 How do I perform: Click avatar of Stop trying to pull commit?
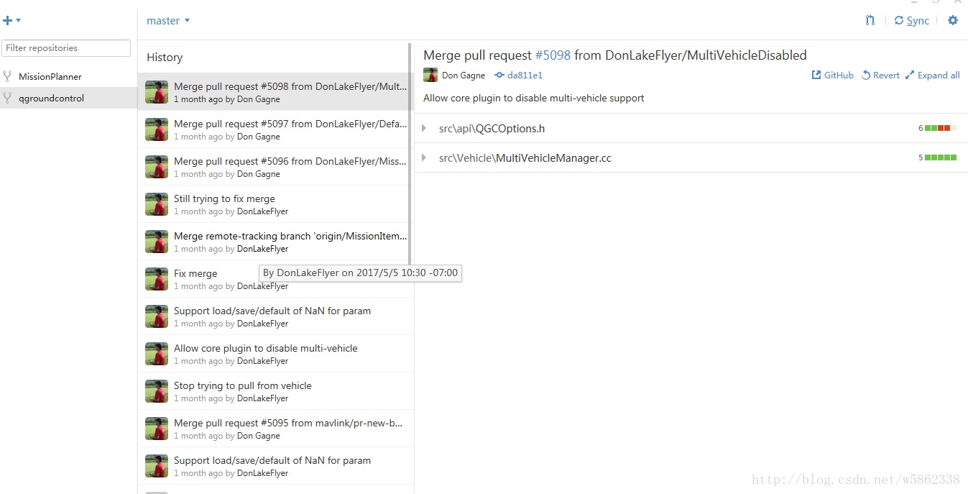click(x=157, y=391)
